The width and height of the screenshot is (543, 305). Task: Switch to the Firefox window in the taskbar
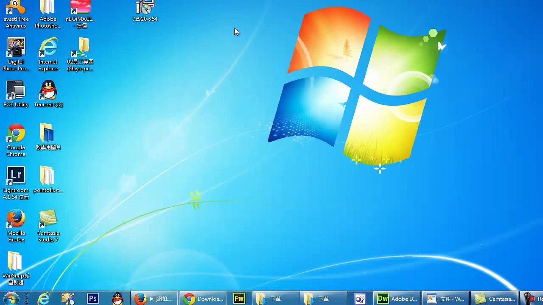(154, 299)
